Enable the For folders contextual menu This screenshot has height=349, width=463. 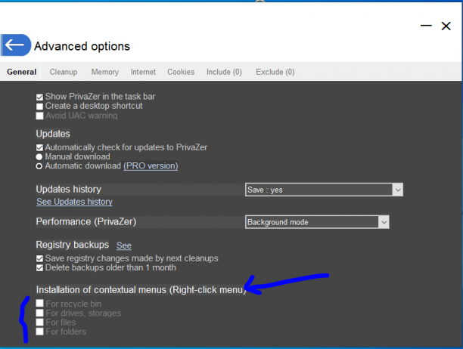tap(39, 332)
